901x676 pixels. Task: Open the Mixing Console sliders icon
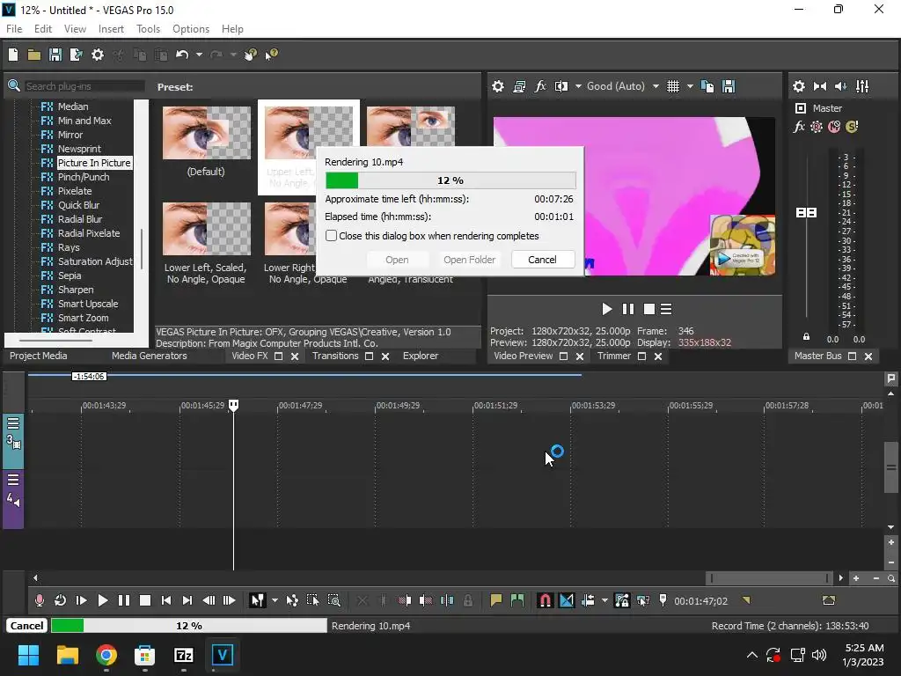coord(862,86)
